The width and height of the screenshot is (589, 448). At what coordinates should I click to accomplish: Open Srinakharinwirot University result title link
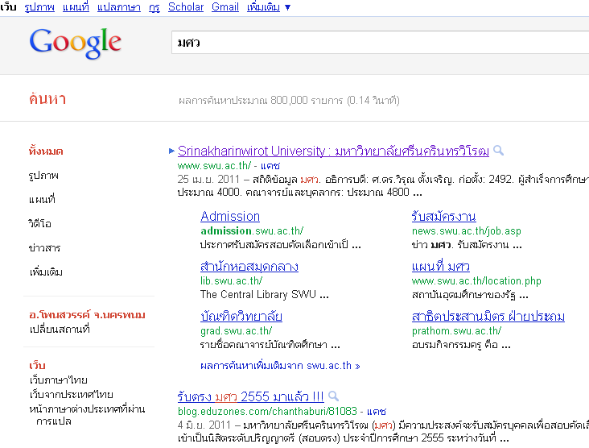[x=334, y=151]
